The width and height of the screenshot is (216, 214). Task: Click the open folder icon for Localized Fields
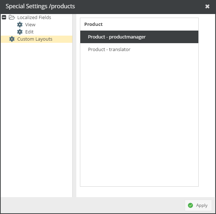12,17
